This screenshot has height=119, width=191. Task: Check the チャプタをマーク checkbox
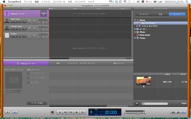point(28,73)
